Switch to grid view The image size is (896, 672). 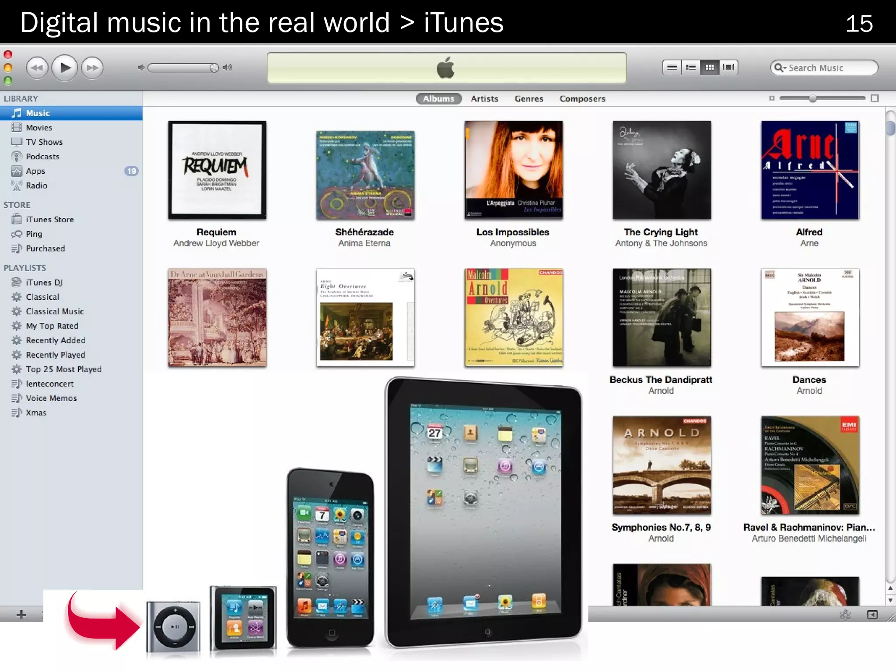(710, 67)
